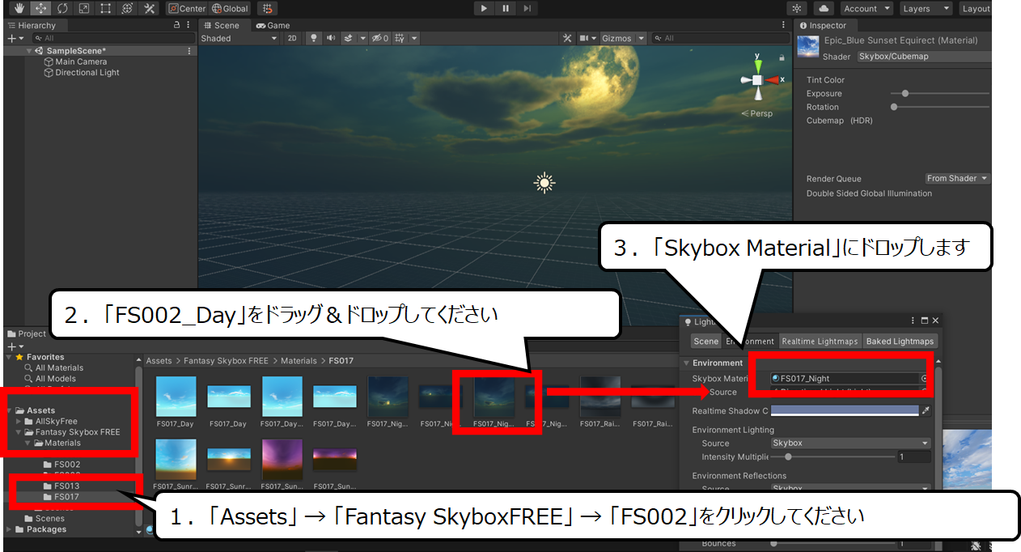Expand the Packages folder in the Project tree
The image size is (1021, 552).
tap(10, 529)
